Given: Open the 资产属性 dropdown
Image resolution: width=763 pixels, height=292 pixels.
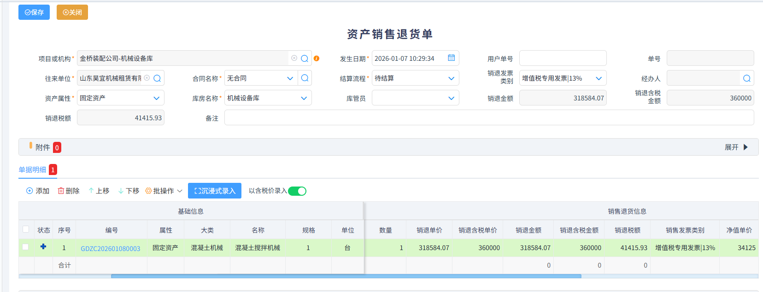Looking at the screenshot, I should coord(120,98).
